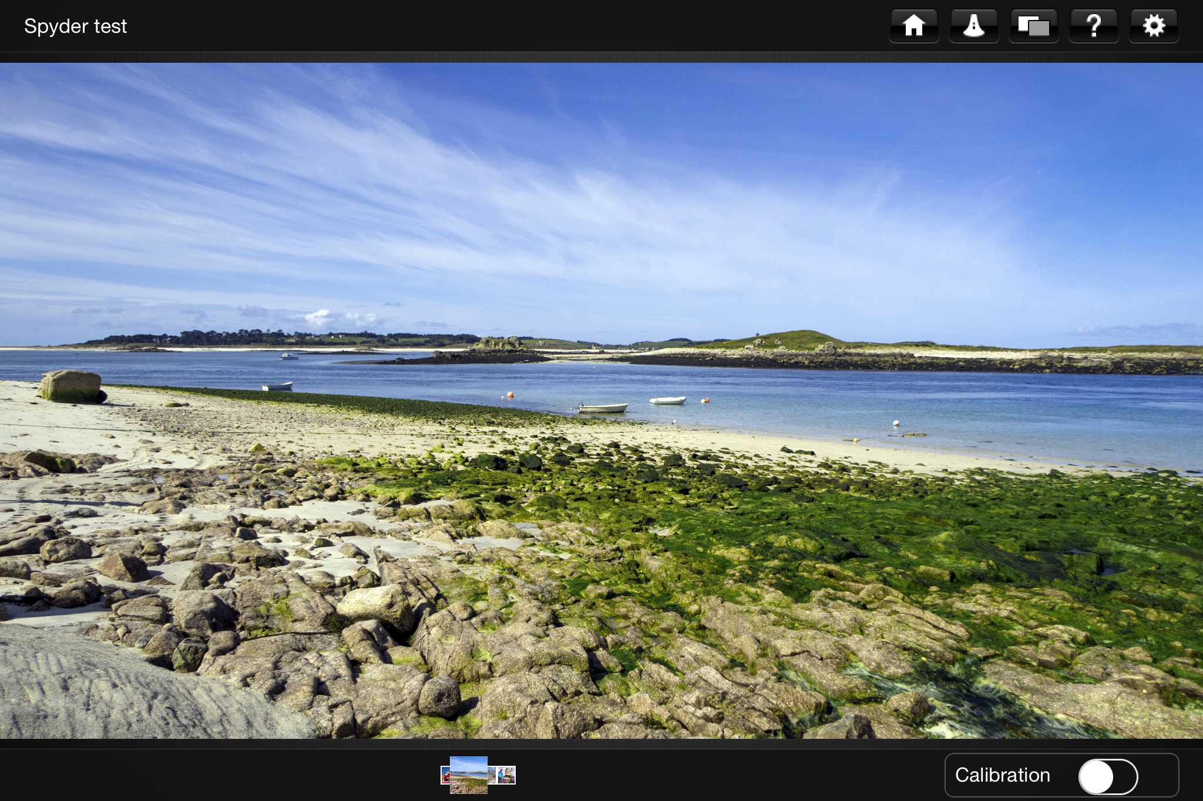Open the calibration sensor icon

(974, 26)
